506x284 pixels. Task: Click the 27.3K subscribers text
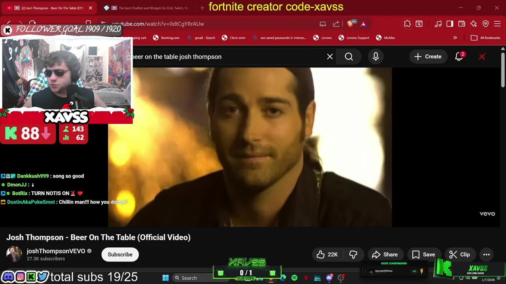coord(46,259)
